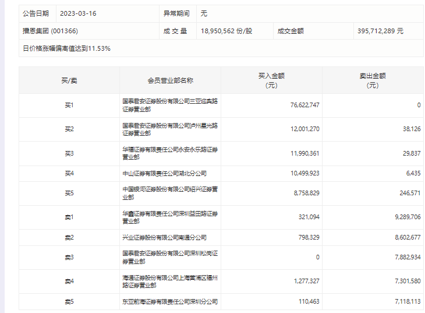Select the 买5 row label
425x313 pixels.
point(69,194)
